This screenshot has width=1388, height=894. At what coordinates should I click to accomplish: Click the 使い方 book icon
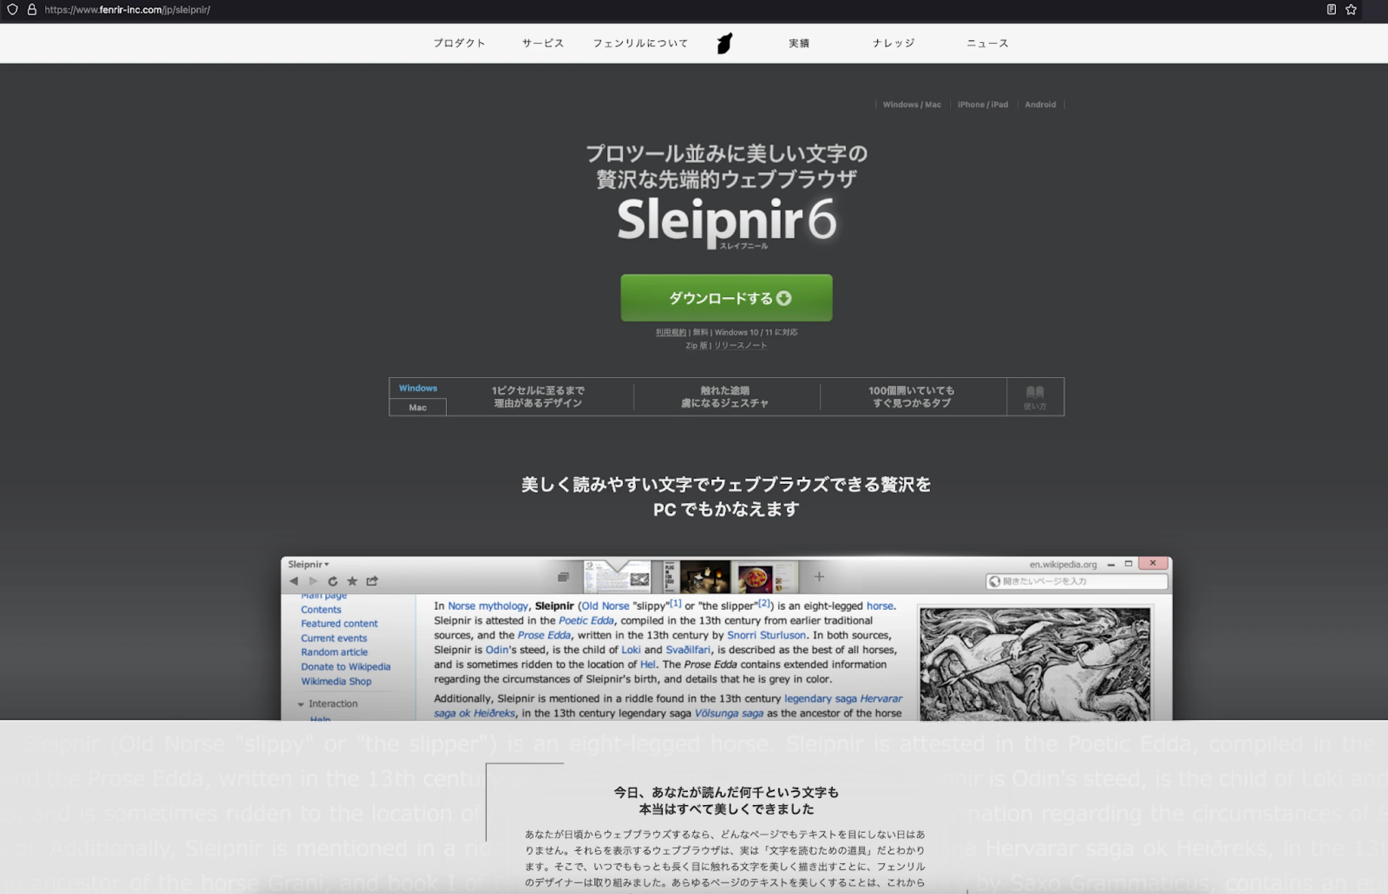tap(1034, 397)
